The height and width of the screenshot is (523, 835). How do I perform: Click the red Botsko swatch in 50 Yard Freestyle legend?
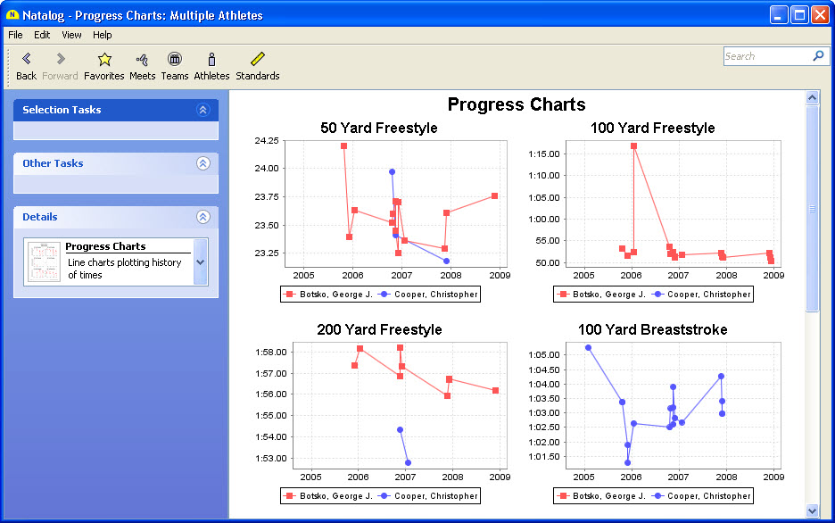click(289, 294)
